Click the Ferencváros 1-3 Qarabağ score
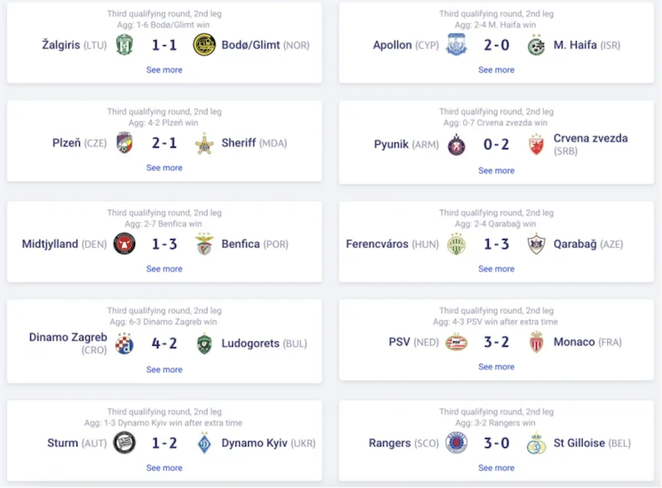Viewport: 662px width, 488px height. [496, 244]
